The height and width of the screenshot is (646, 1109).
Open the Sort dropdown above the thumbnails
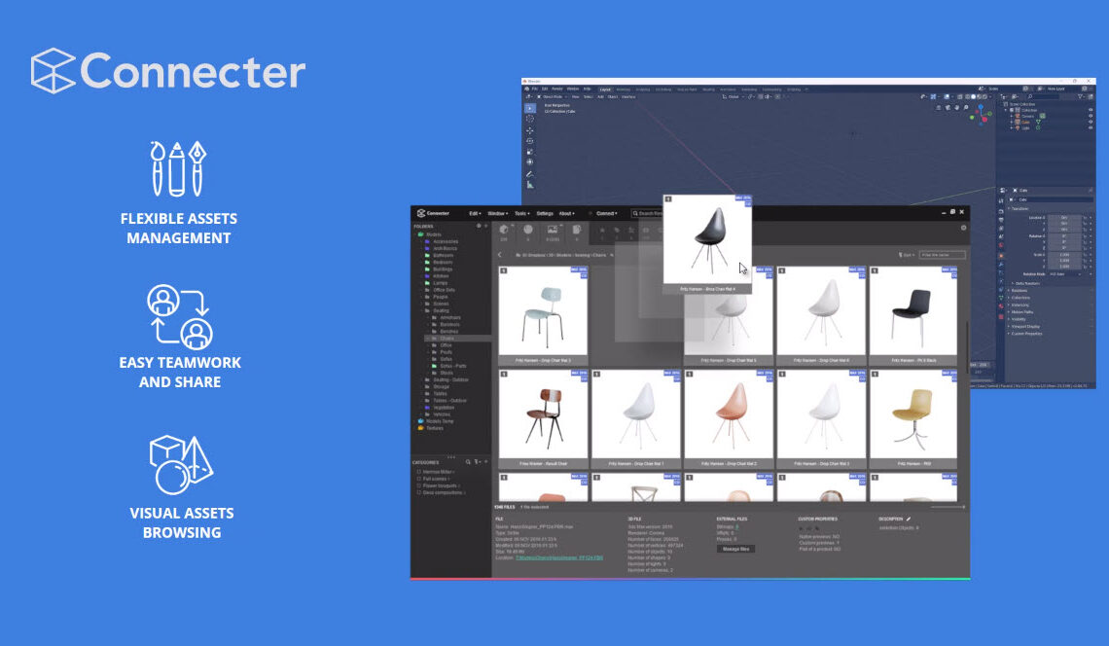tap(907, 255)
